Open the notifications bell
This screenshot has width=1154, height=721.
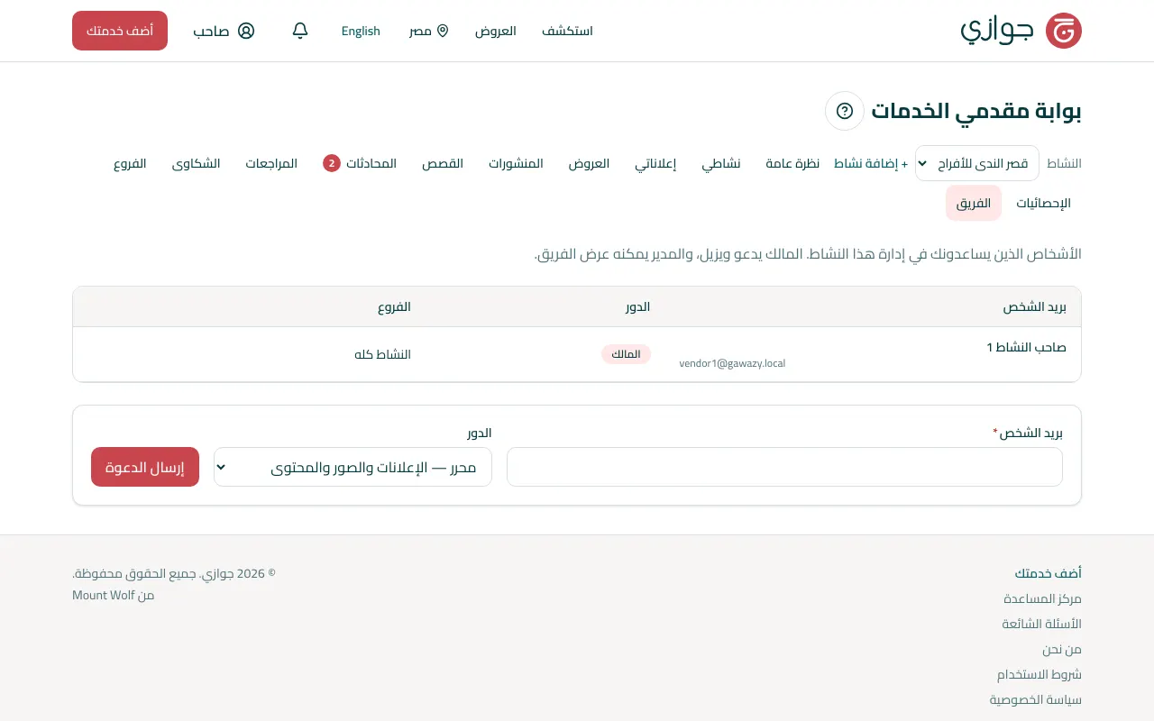pos(300,31)
